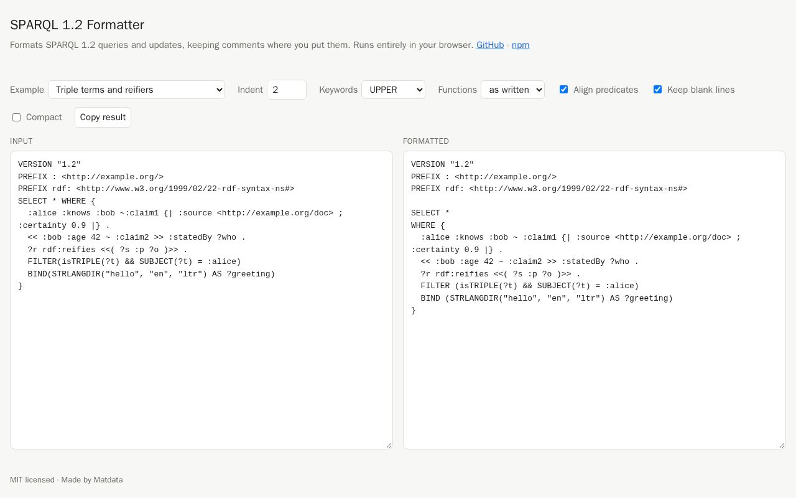Toggle the Keep blank lines checkbox
This screenshot has width=796, height=498.
pos(657,90)
